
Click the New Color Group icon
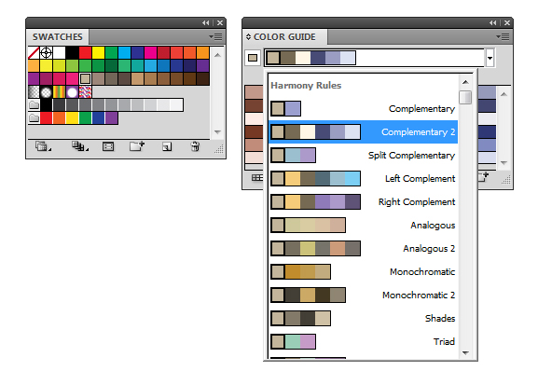137,146
